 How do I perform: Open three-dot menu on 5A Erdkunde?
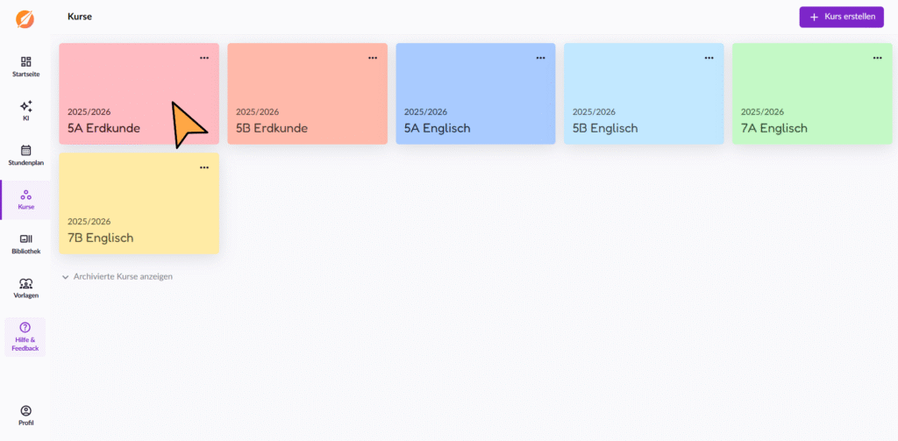click(x=204, y=58)
